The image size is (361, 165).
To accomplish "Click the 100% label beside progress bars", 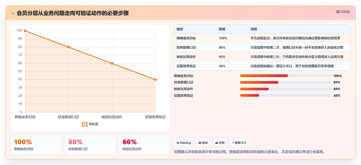I will tap(338, 76).
